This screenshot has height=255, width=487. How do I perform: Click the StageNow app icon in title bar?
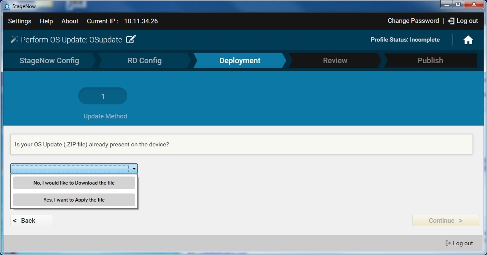(6, 6)
